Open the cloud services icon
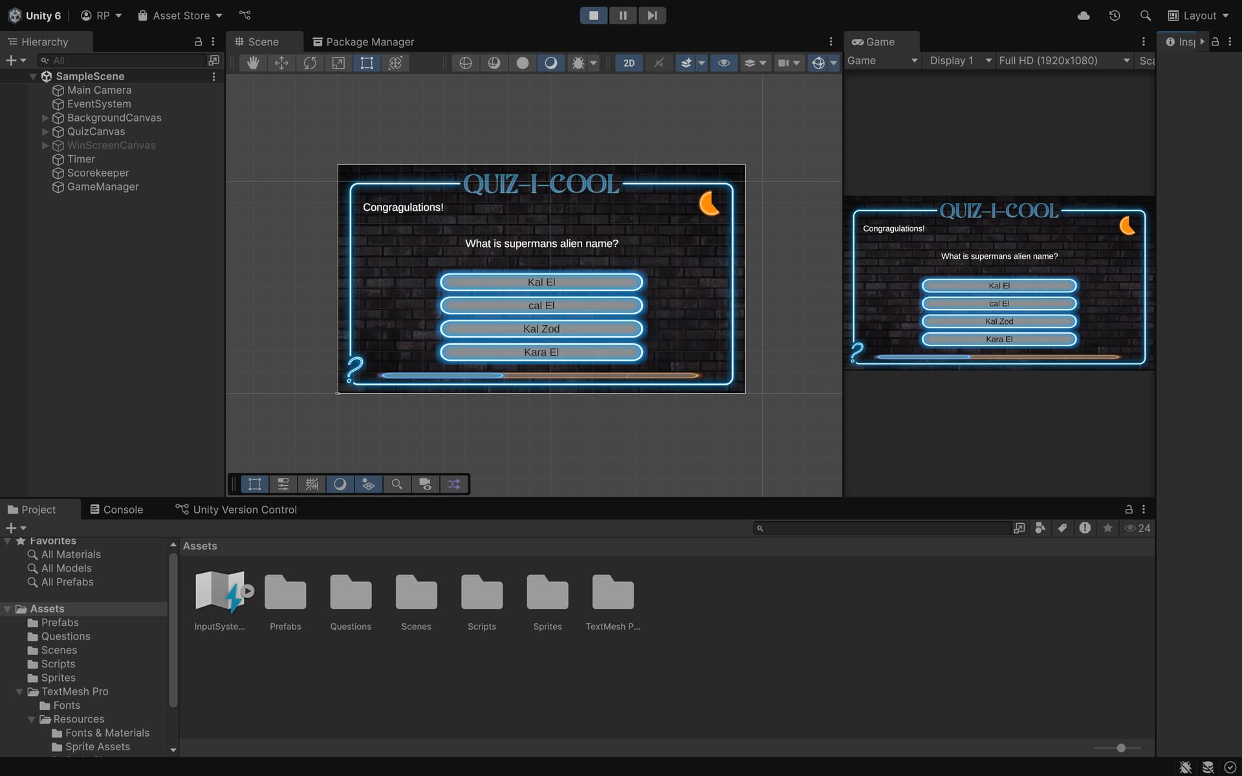This screenshot has width=1242, height=776. pos(1084,16)
